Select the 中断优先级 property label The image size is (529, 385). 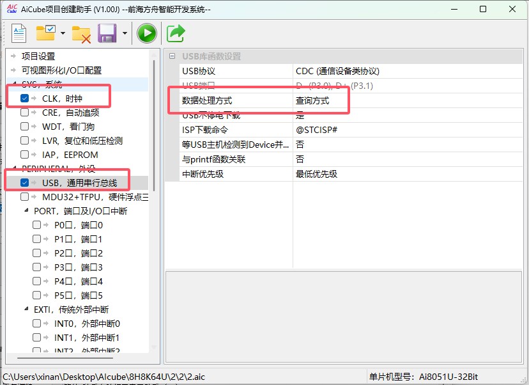(x=203, y=174)
